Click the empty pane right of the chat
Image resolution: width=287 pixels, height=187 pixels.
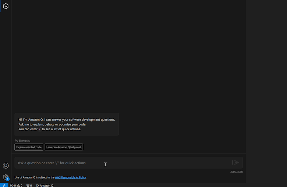(x=266, y=92)
